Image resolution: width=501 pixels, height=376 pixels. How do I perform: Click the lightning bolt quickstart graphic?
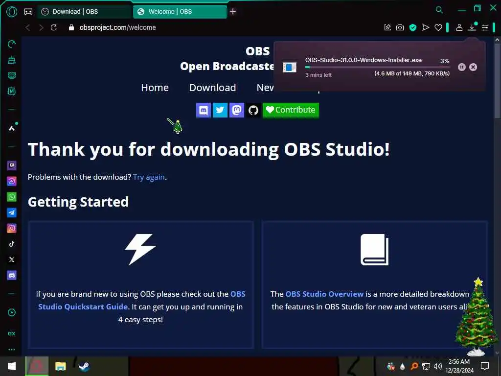140,249
